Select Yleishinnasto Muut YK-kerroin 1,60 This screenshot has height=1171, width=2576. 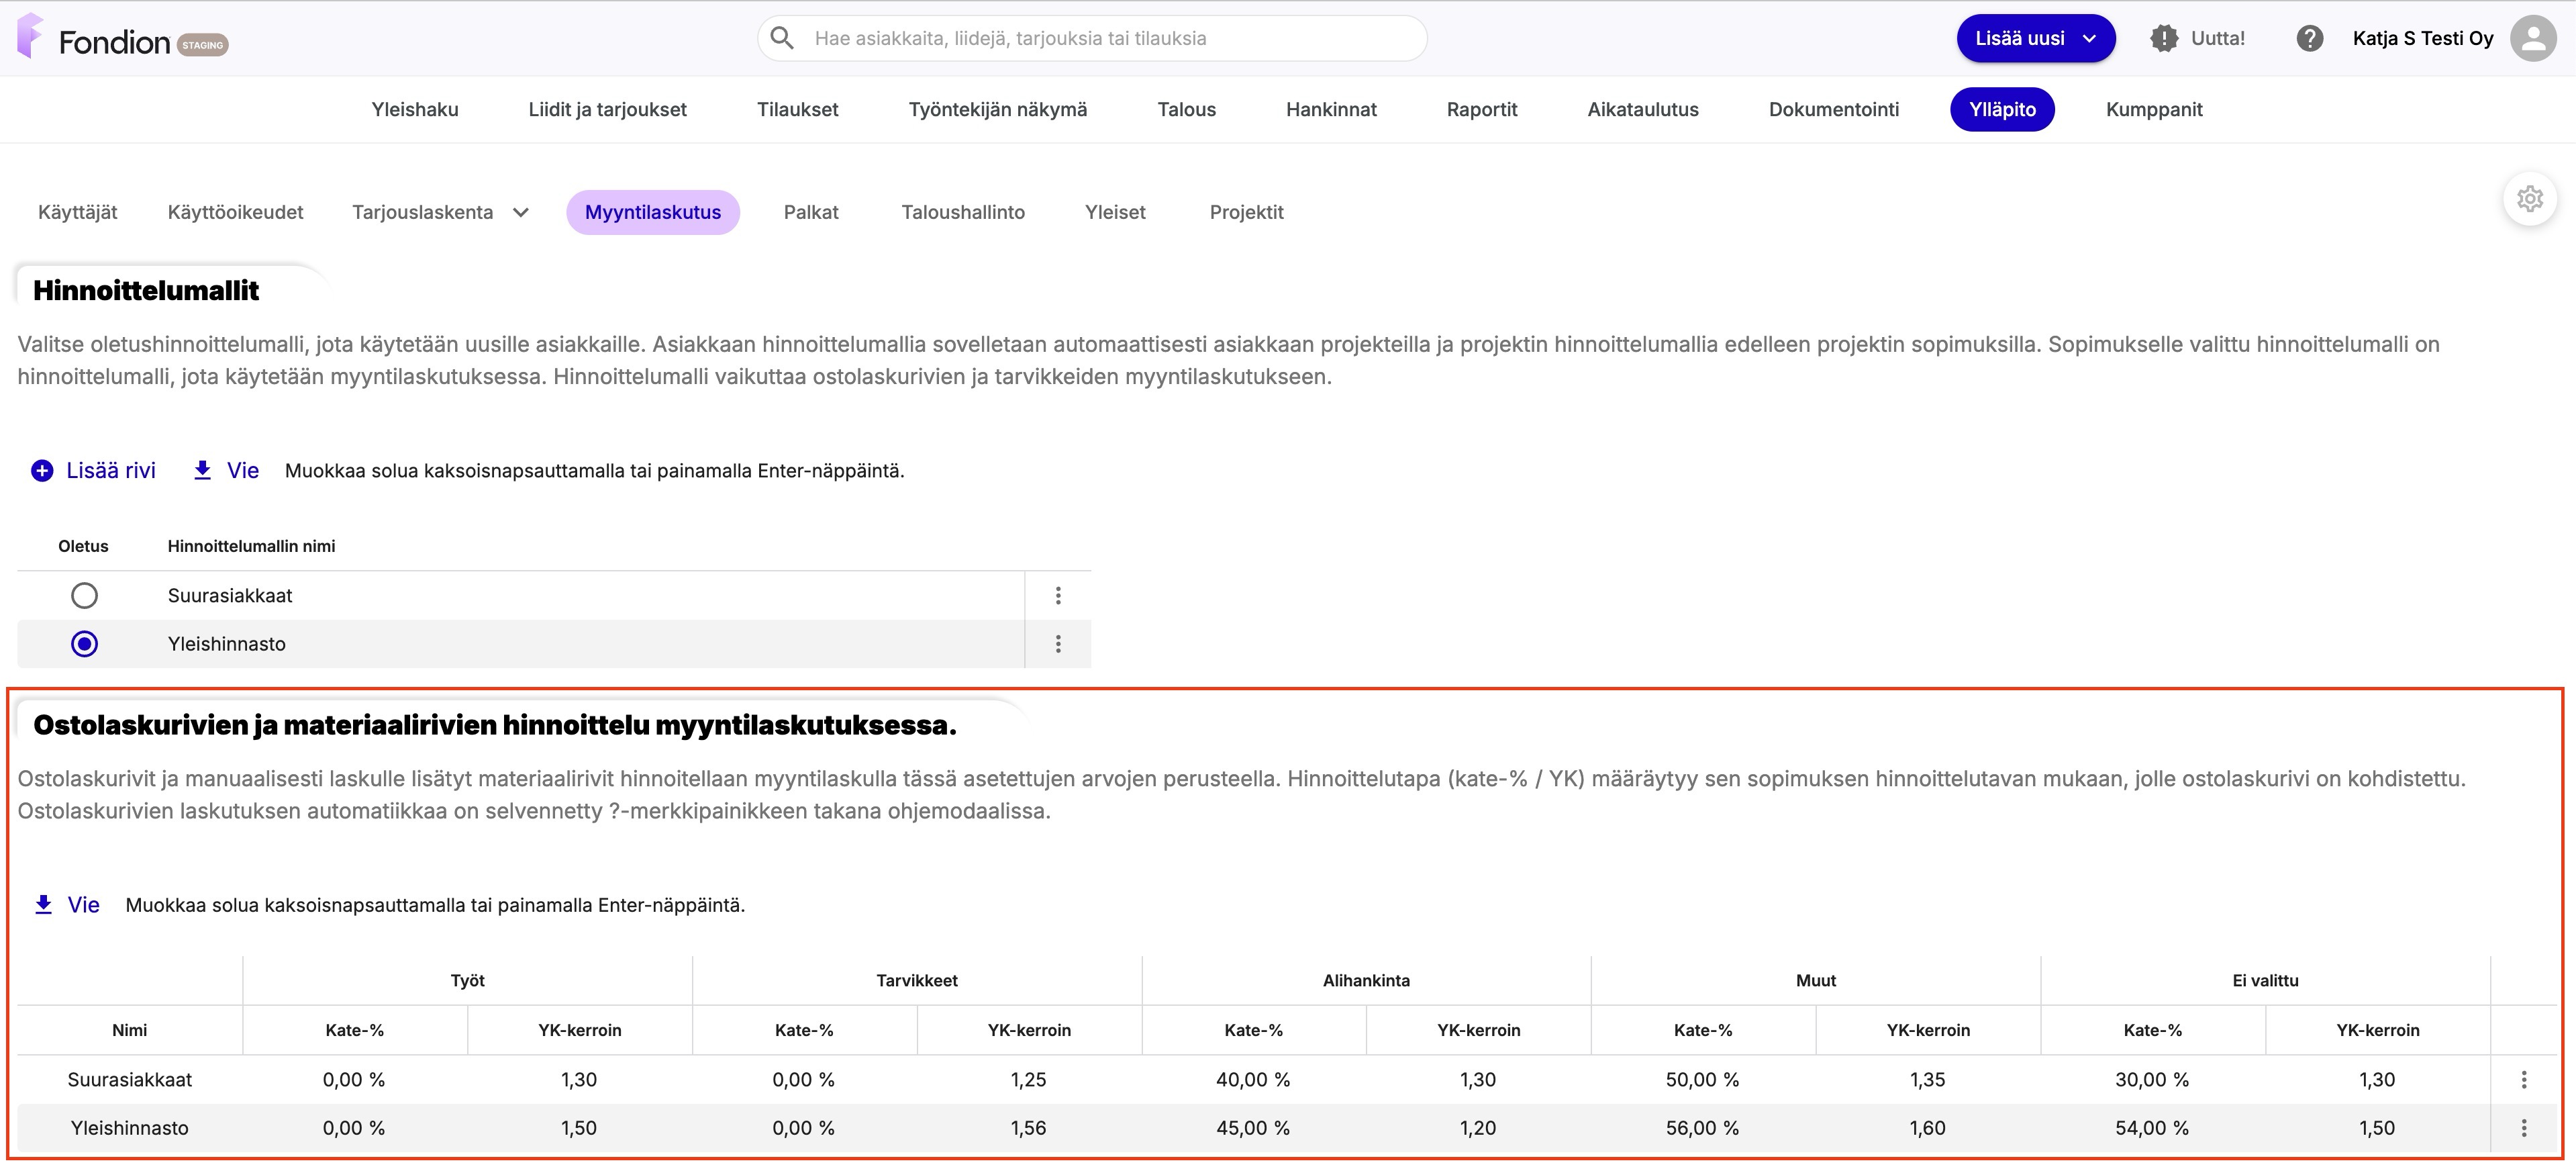[x=1928, y=1127]
